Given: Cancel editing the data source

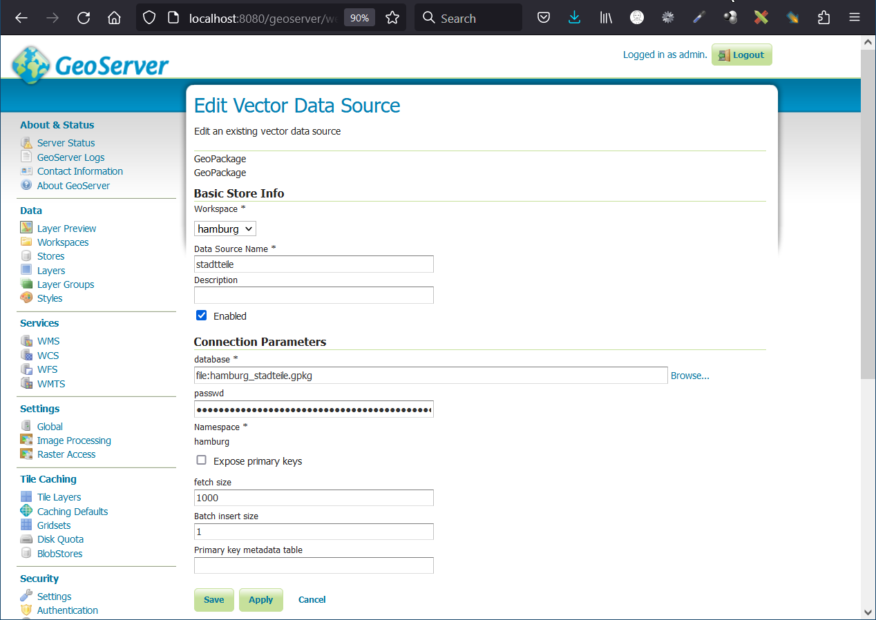Looking at the screenshot, I should (x=312, y=600).
